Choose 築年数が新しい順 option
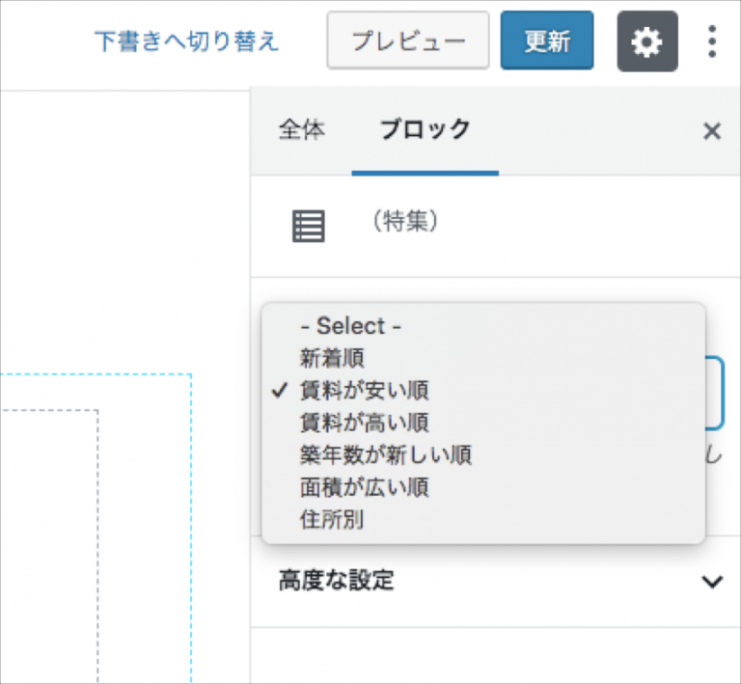741x684 pixels. [483, 454]
